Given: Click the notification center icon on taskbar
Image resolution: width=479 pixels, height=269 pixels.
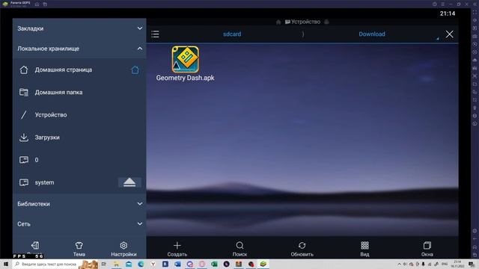Looking at the screenshot, I should click(x=472, y=264).
